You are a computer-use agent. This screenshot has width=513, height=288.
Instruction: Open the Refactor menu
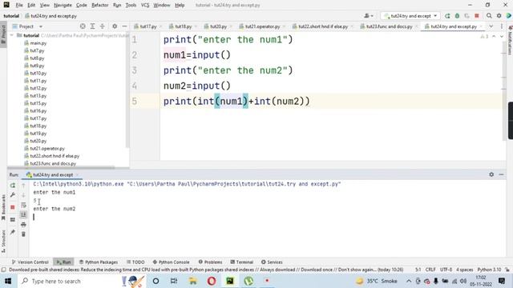(99, 6)
